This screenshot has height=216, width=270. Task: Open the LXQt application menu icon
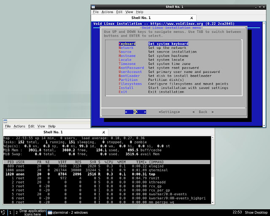3,212
